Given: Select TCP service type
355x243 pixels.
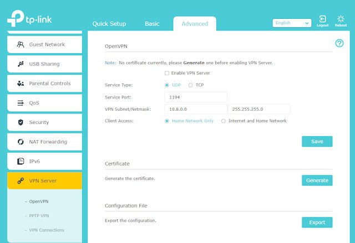Looking at the screenshot, I should click(190, 85).
